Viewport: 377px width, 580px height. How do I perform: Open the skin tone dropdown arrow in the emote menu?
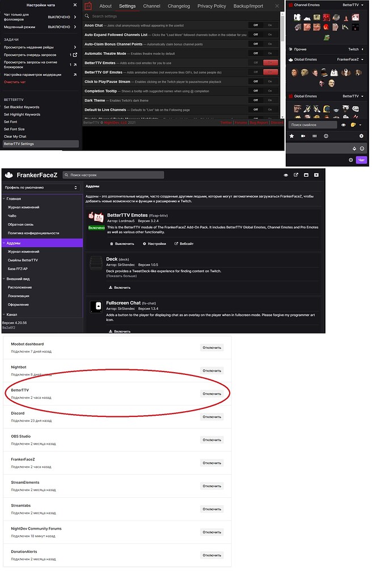361,125
